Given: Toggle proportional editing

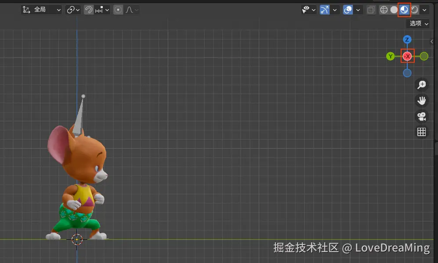Looking at the screenshot, I should click(x=118, y=10).
